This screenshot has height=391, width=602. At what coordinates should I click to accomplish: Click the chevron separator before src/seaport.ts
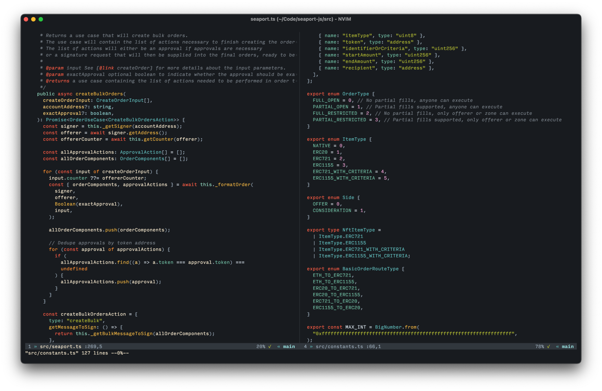[36, 347]
